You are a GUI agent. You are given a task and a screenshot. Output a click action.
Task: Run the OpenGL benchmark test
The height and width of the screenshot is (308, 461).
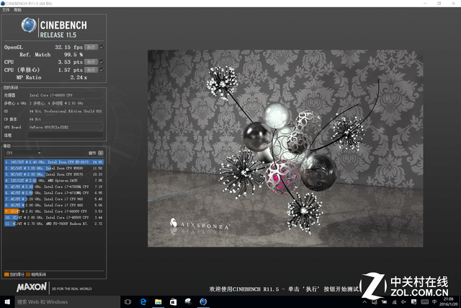coord(91,48)
